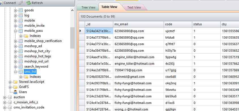Expand the search_keyword collection node
The width and height of the screenshot is (239, 111).
pos(15,66)
